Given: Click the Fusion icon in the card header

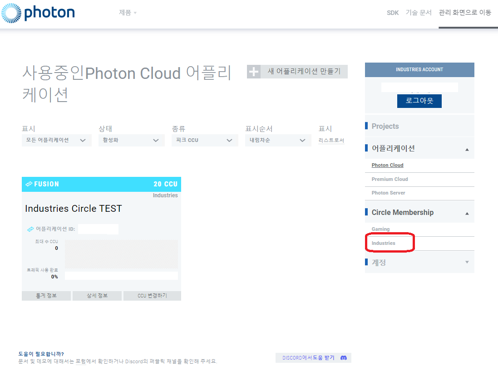Looking at the screenshot, I should [x=29, y=184].
